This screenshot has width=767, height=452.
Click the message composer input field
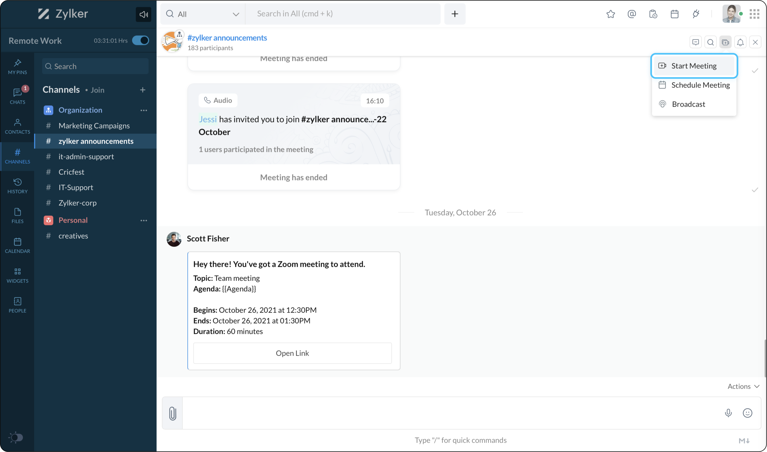[451, 413]
